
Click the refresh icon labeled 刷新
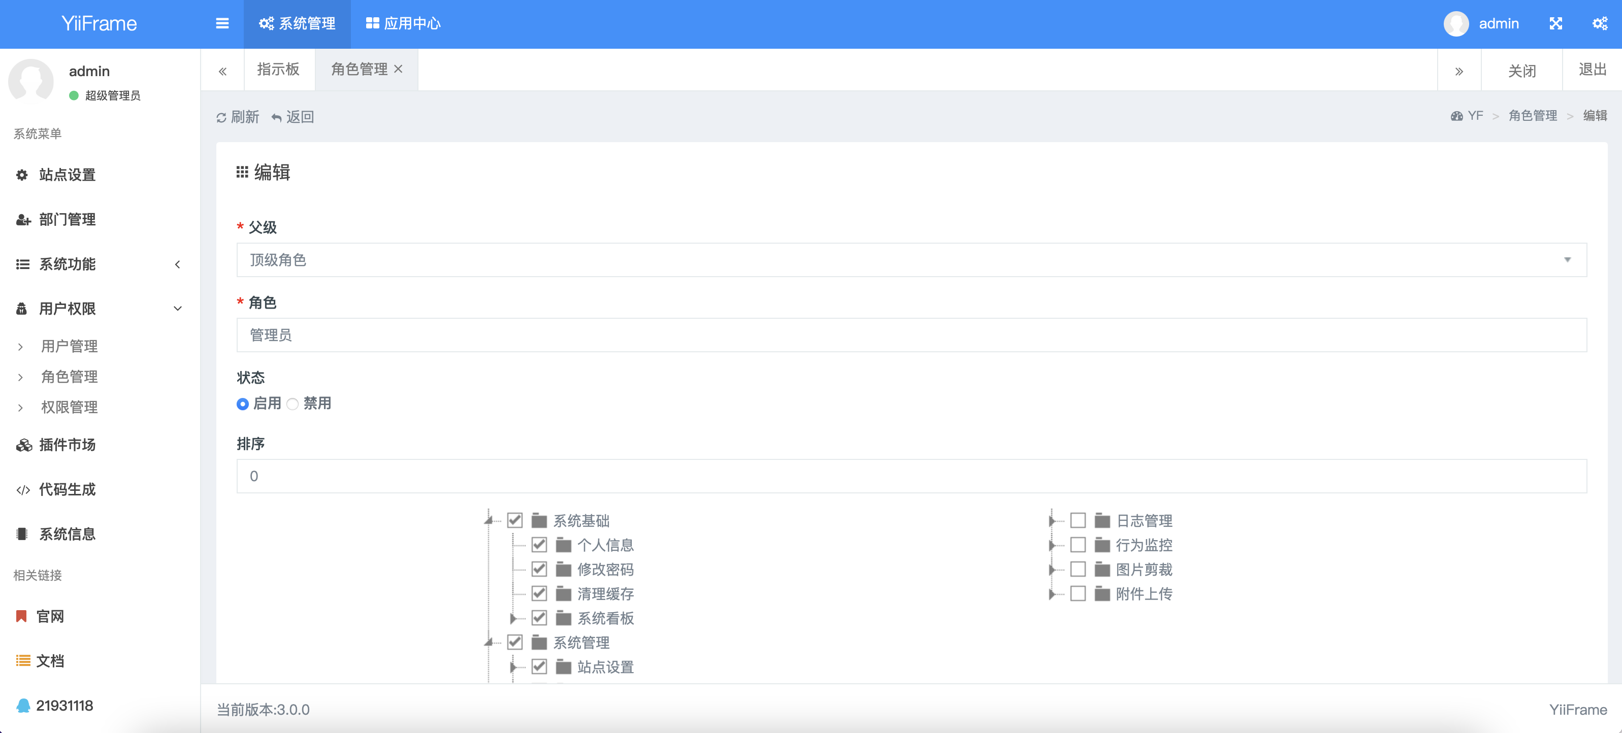pyautogui.click(x=221, y=118)
